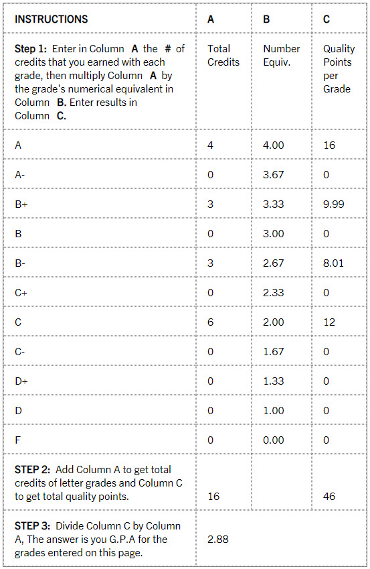The width and height of the screenshot is (370, 569).
Task: Click the F grade row label
Action: [x=17, y=440]
